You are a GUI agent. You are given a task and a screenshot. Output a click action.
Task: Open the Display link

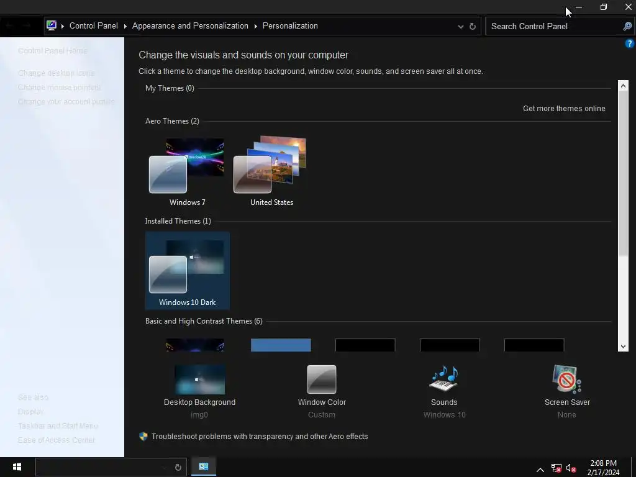point(30,411)
